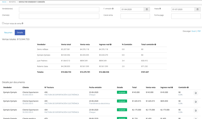Click the help icon beside Hasta
This screenshot has width=202, height=119.
click(160, 9)
